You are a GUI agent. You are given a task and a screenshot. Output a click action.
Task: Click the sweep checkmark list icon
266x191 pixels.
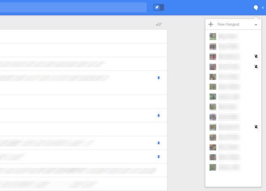pos(159,24)
